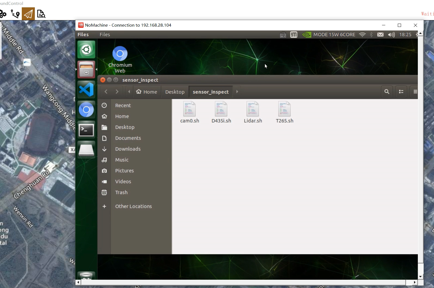
Task: Open the Trash icon in the dock
Action: click(x=86, y=276)
